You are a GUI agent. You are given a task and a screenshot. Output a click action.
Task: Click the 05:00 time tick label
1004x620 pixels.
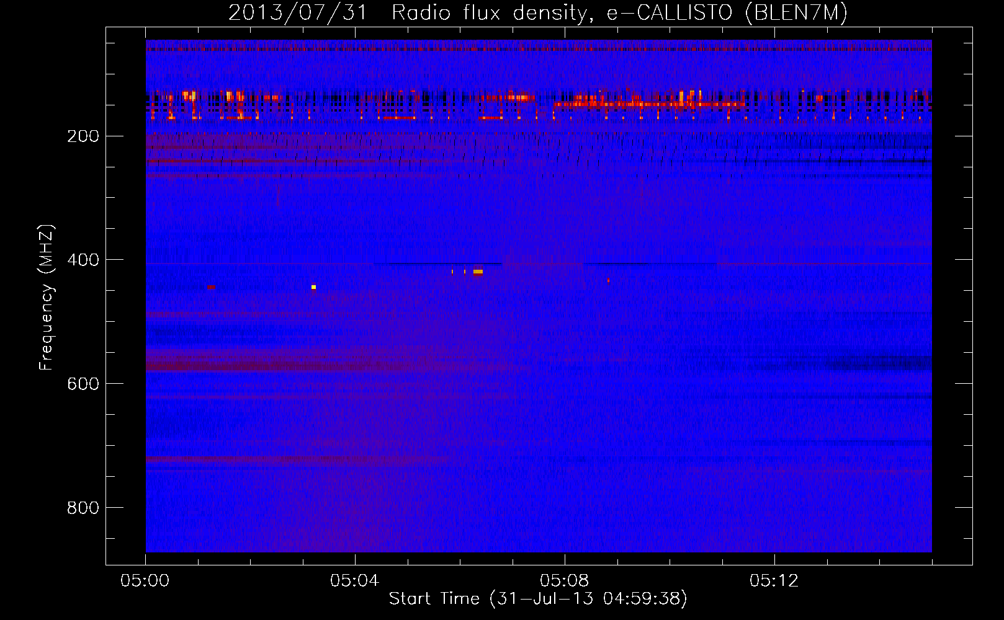(145, 581)
